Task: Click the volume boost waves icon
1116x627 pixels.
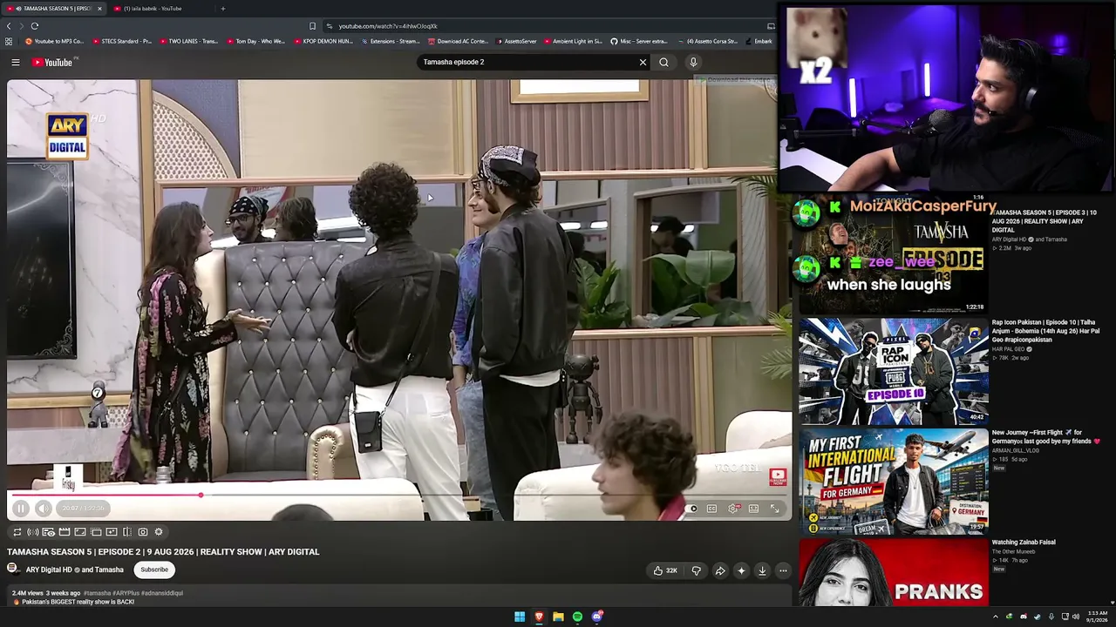Action: (33, 532)
